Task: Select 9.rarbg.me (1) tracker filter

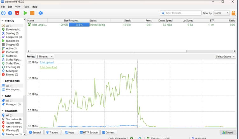Action: click(12, 134)
